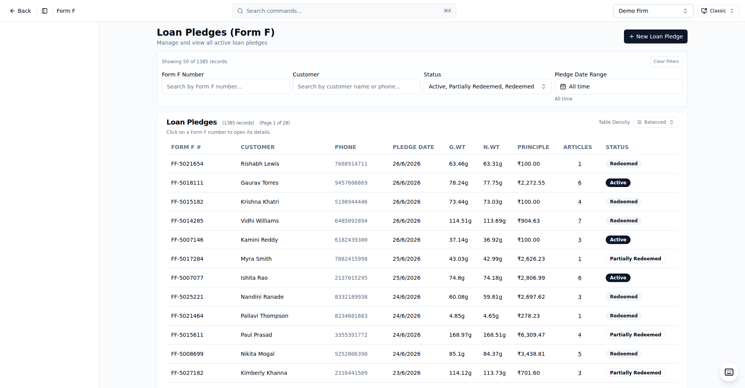
Task: Click customer name Rishabh Lewis
Action: (260, 164)
